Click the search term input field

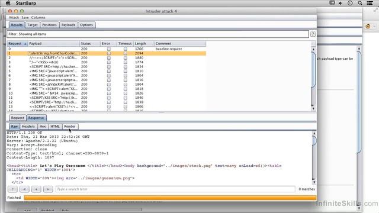click(x=175, y=189)
